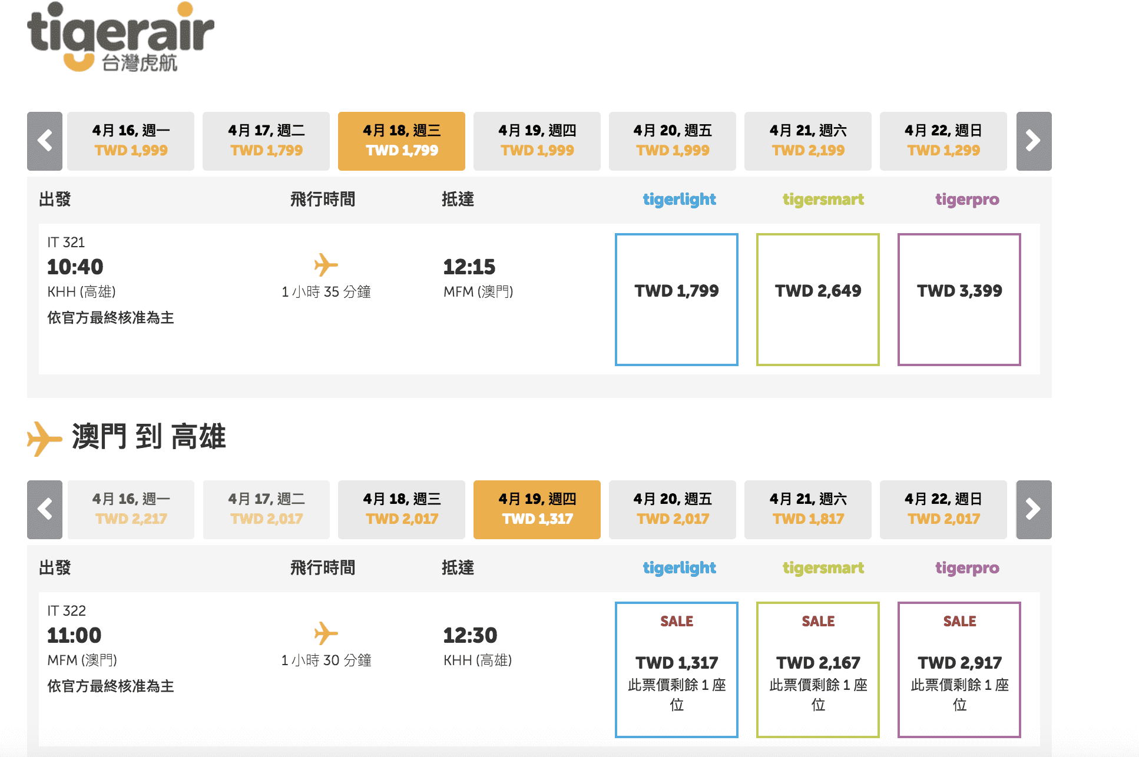Choose tigersmart fare TWD 2,649 for IT 321
This screenshot has height=757, width=1139.
(818, 300)
